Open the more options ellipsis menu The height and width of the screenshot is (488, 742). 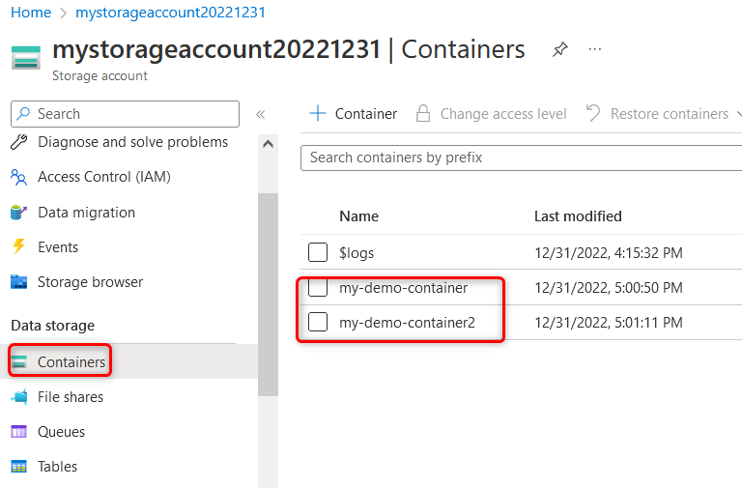[x=595, y=49]
